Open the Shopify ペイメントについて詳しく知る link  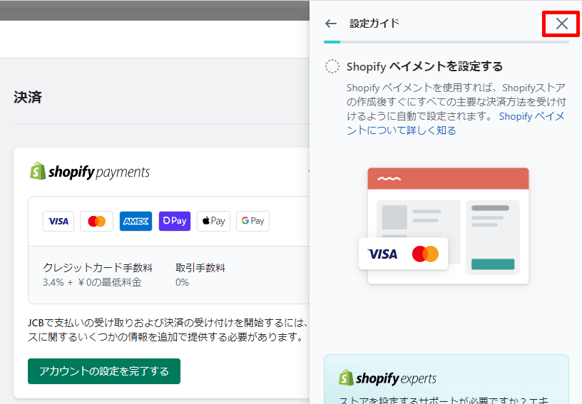[x=456, y=123]
